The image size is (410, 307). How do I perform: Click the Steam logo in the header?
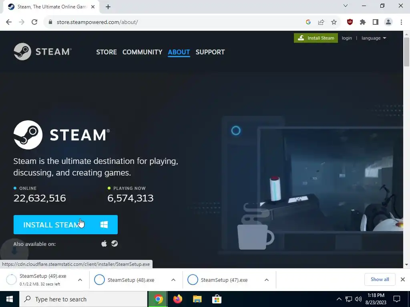point(42,52)
